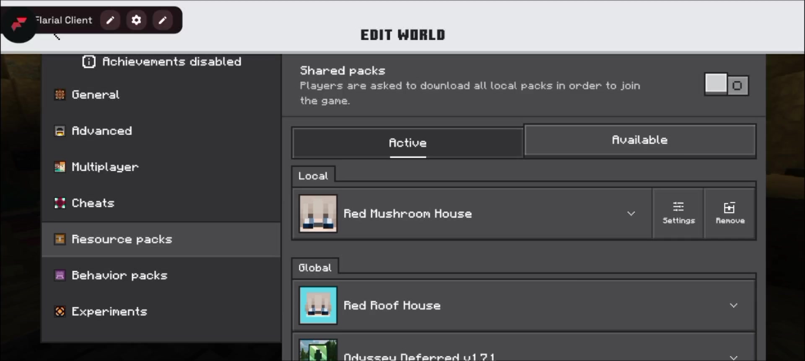
Task: Click the Odyssey Deferred pack thumbnail
Action: [x=318, y=350]
